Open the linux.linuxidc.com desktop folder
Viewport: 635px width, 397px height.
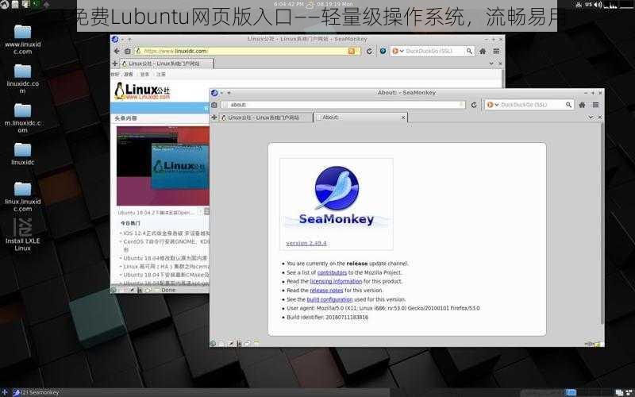23,196
